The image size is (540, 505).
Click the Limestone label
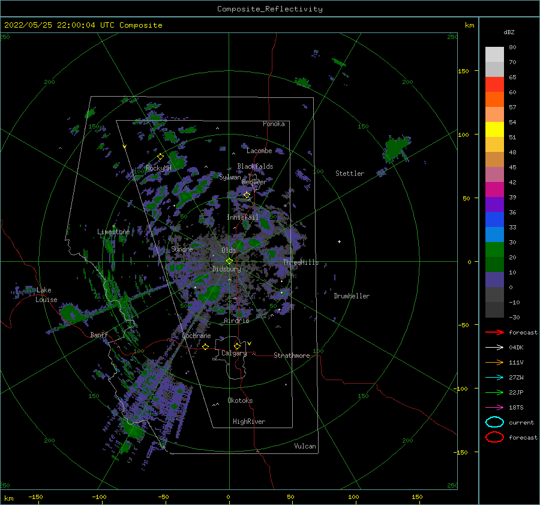point(113,232)
